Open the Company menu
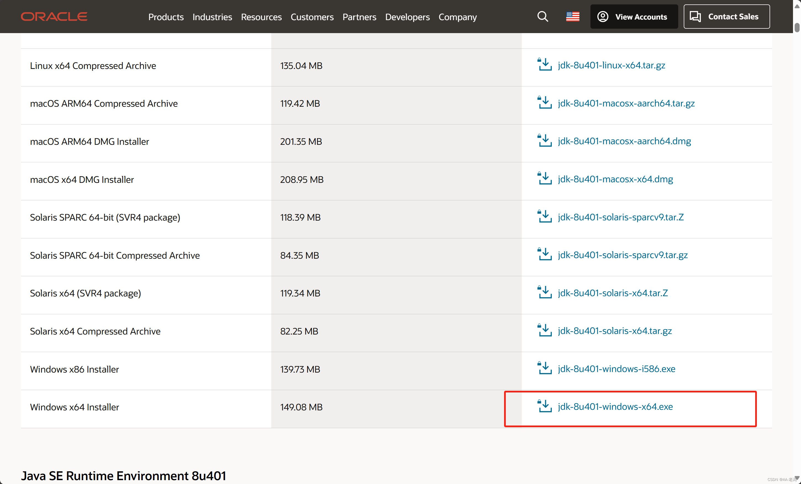Image resolution: width=801 pixels, height=484 pixels. [x=457, y=17]
